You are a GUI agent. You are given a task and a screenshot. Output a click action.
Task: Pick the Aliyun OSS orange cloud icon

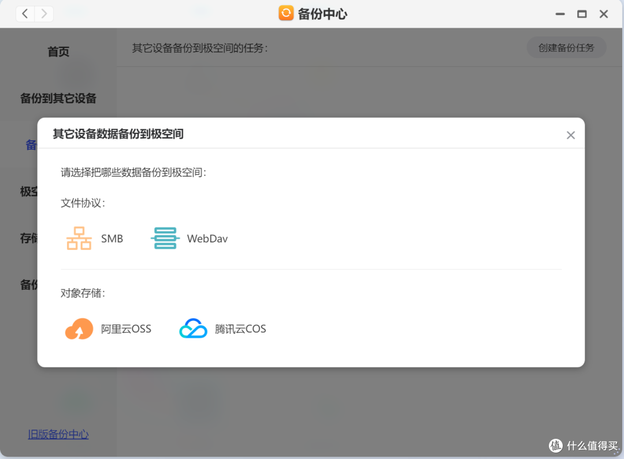click(79, 329)
